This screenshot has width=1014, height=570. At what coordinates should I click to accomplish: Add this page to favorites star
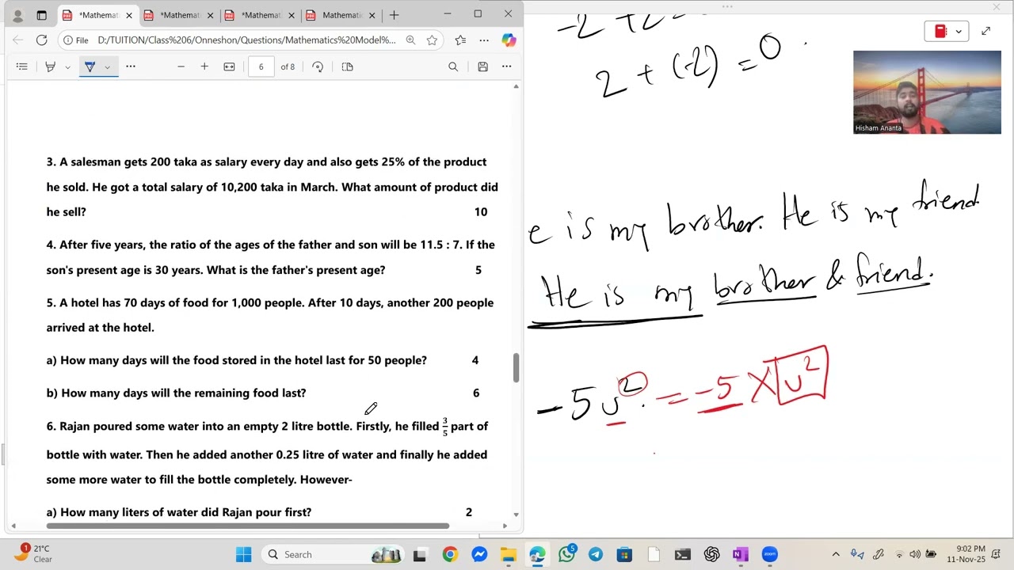[x=432, y=40]
